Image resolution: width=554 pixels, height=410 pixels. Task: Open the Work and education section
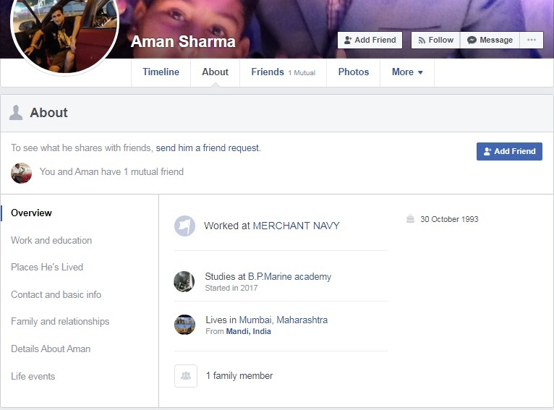(51, 240)
